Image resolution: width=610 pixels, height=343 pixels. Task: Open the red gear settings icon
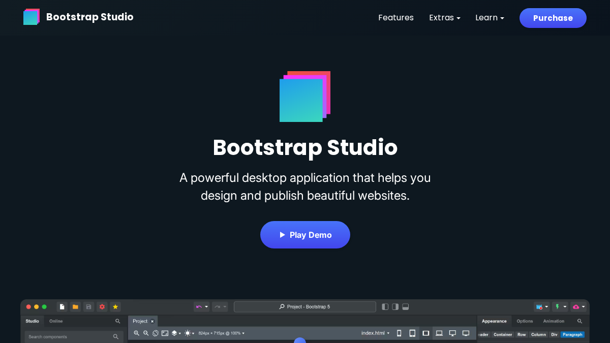(102, 307)
